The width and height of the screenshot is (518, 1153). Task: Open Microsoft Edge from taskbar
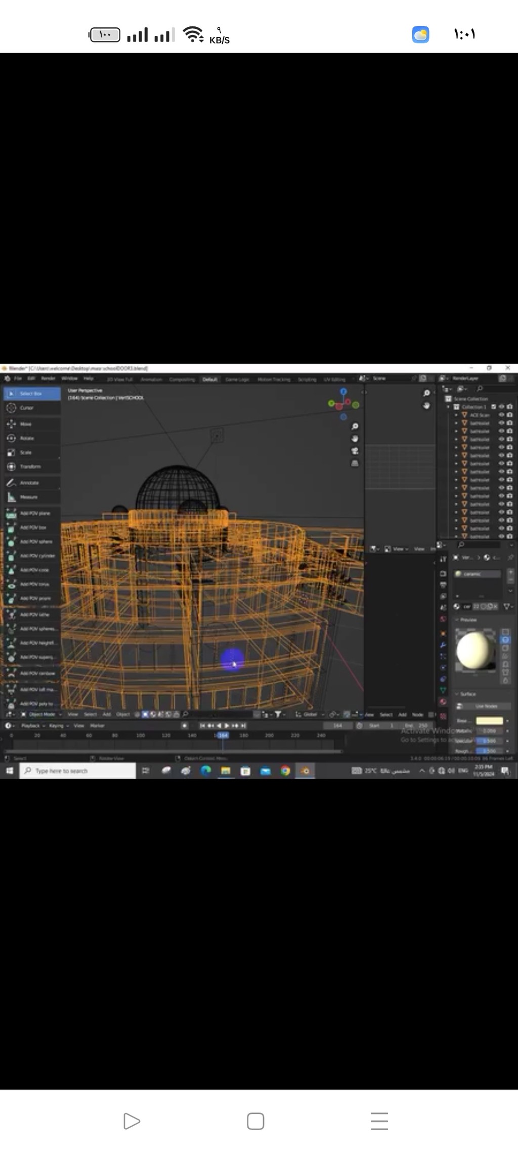pos(206,771)
